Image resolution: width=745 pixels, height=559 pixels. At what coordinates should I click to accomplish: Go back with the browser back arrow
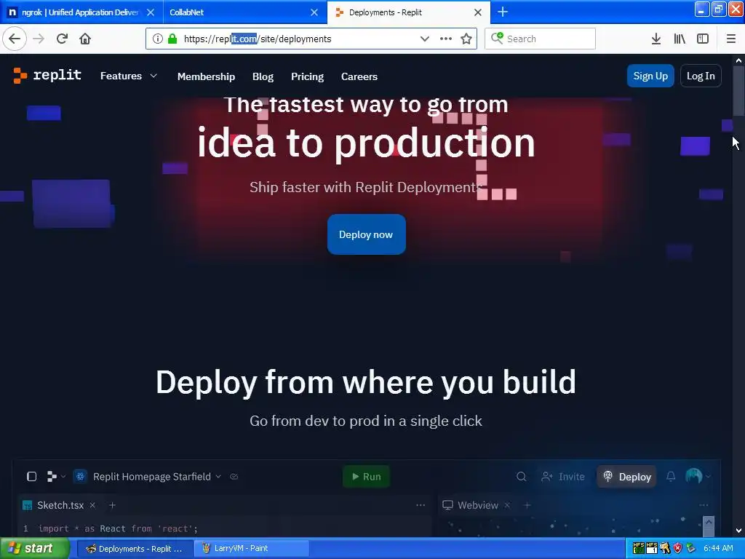(15, 39)
